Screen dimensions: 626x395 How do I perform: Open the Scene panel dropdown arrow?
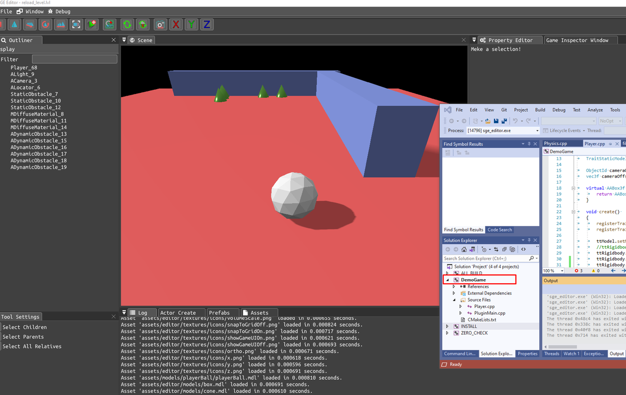click(124, 40)
